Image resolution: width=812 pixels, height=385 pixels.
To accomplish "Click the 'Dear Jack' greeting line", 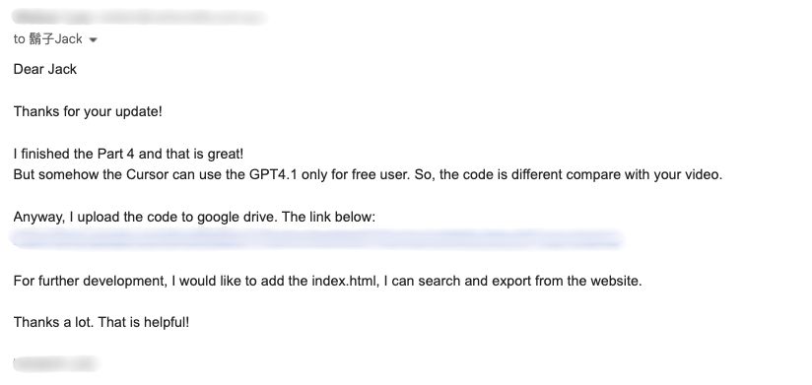I will [x=45, y=69].
